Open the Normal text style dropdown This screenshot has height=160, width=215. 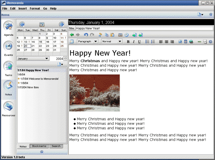112,41
